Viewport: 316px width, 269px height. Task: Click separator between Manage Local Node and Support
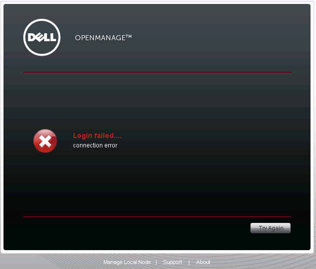point(156,262)
